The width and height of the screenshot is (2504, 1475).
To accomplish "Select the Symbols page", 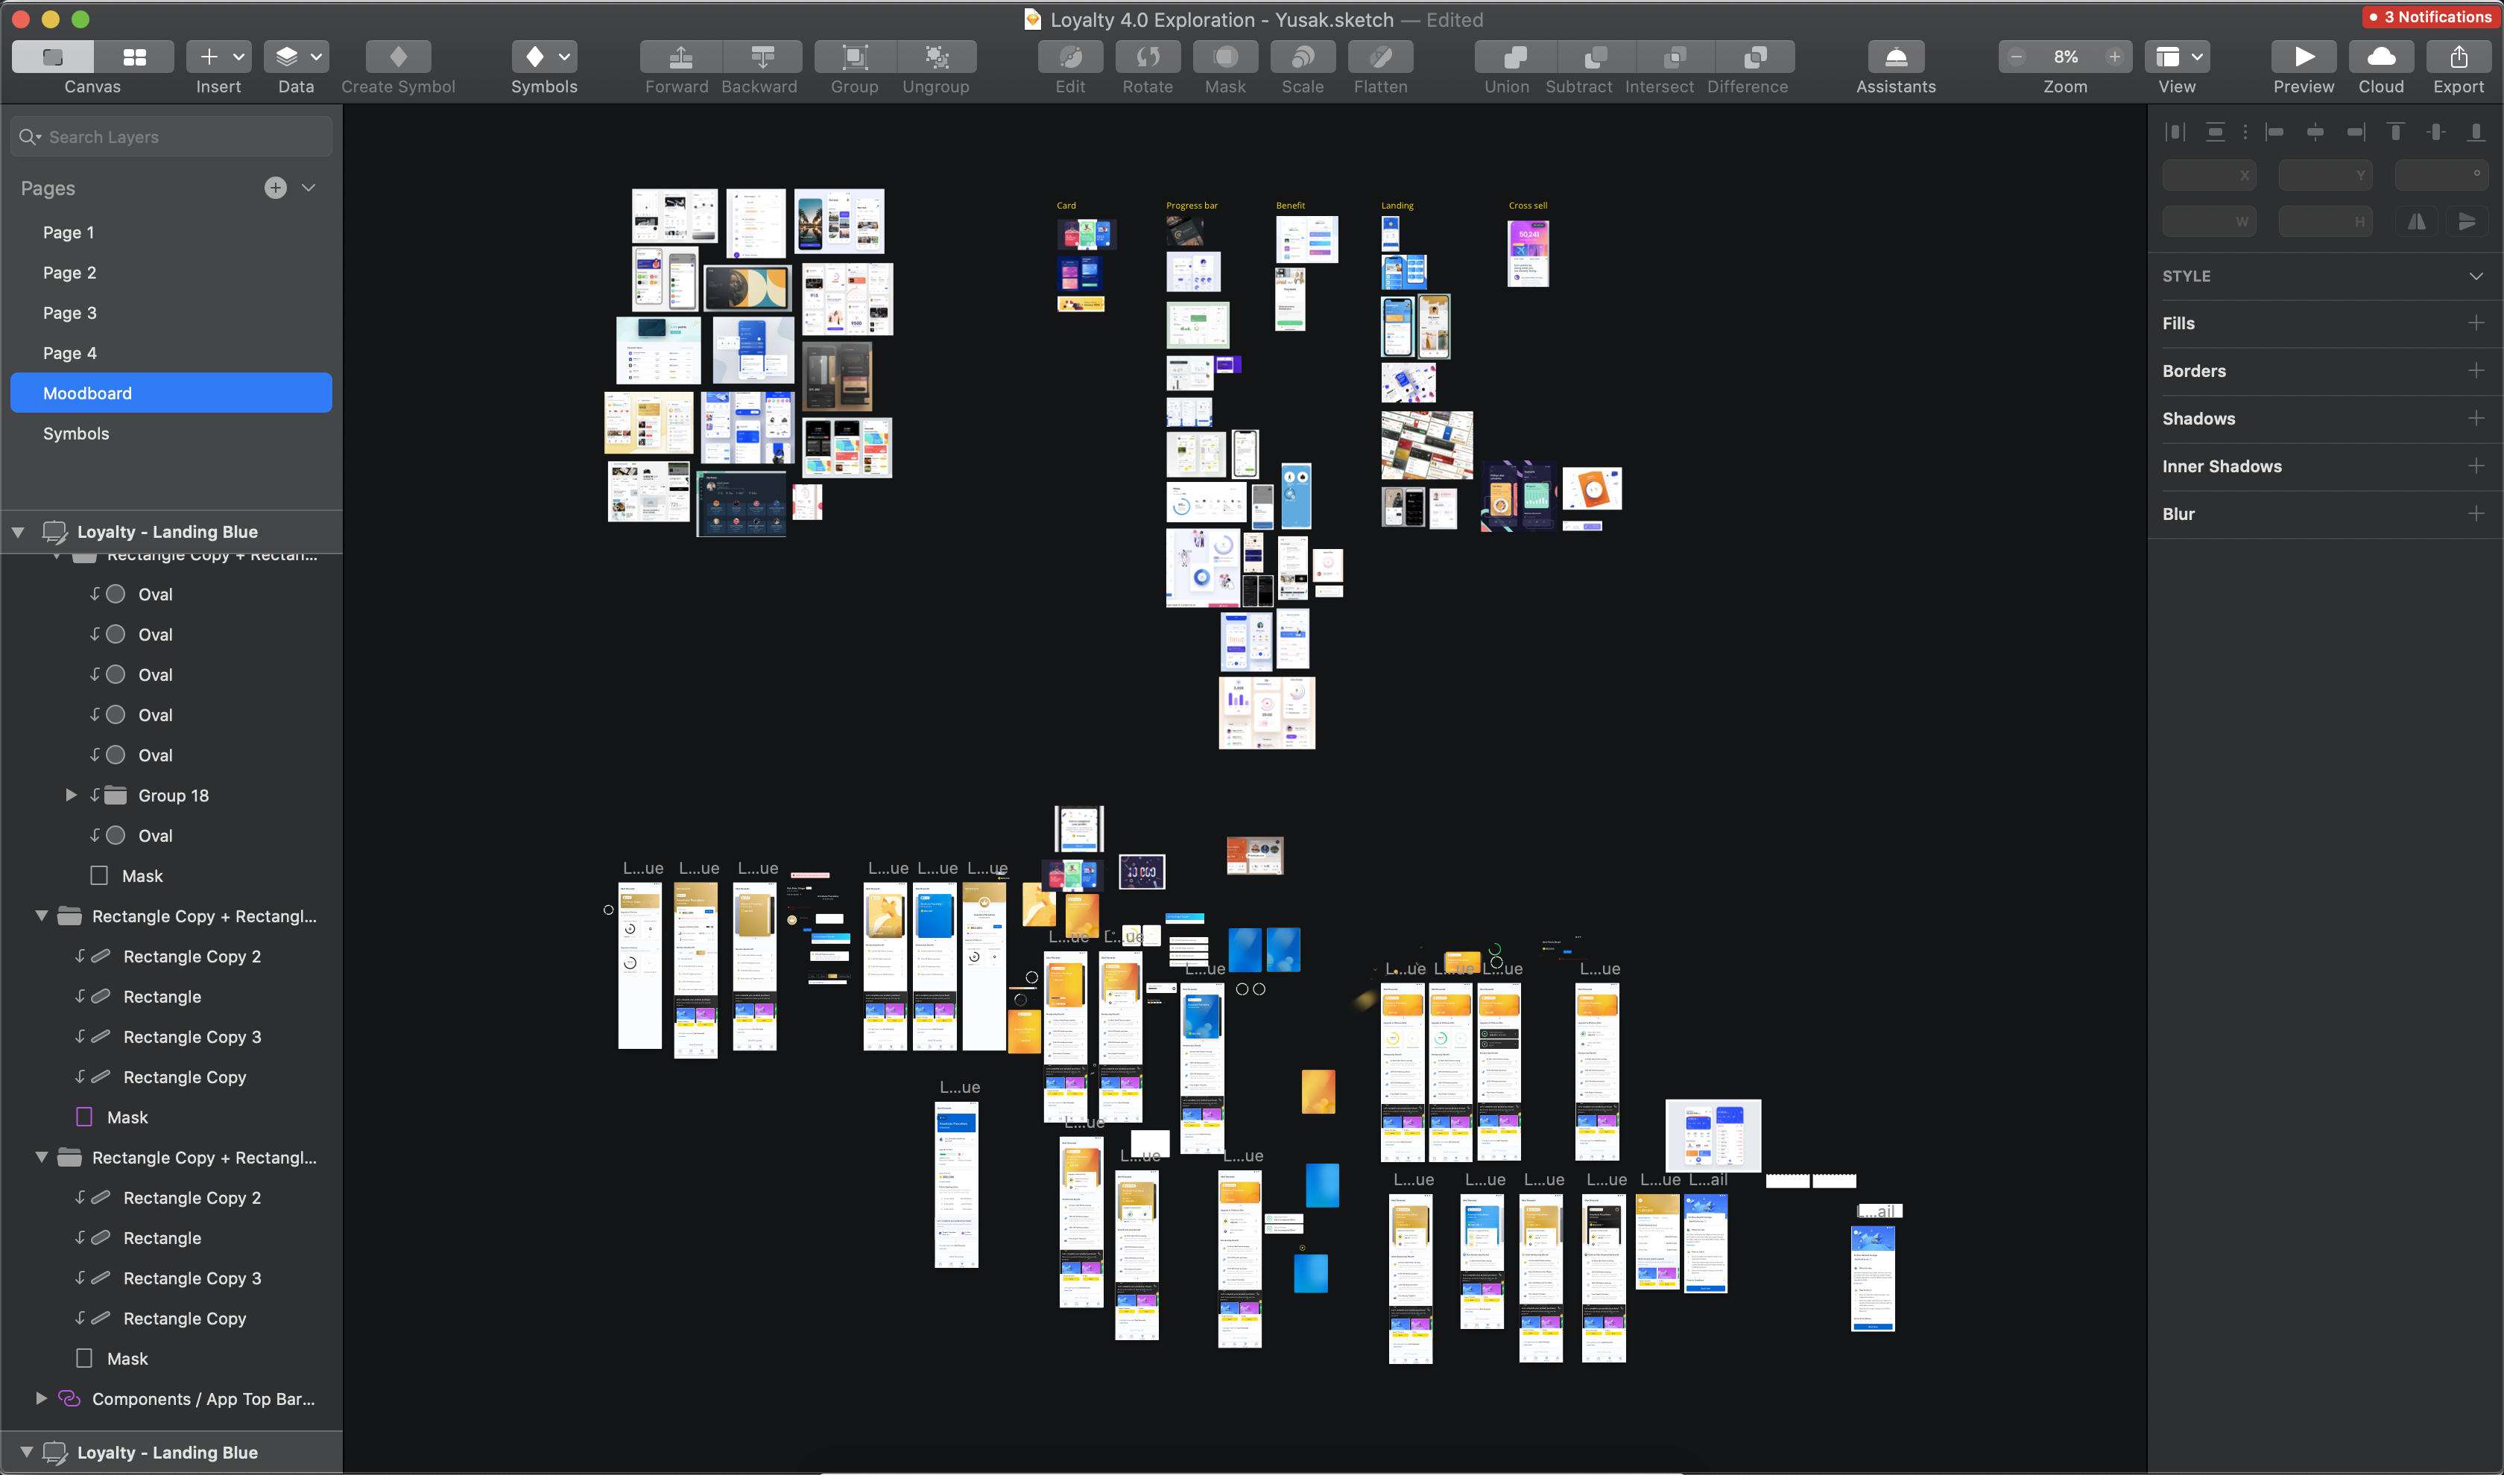I will 75,434.
